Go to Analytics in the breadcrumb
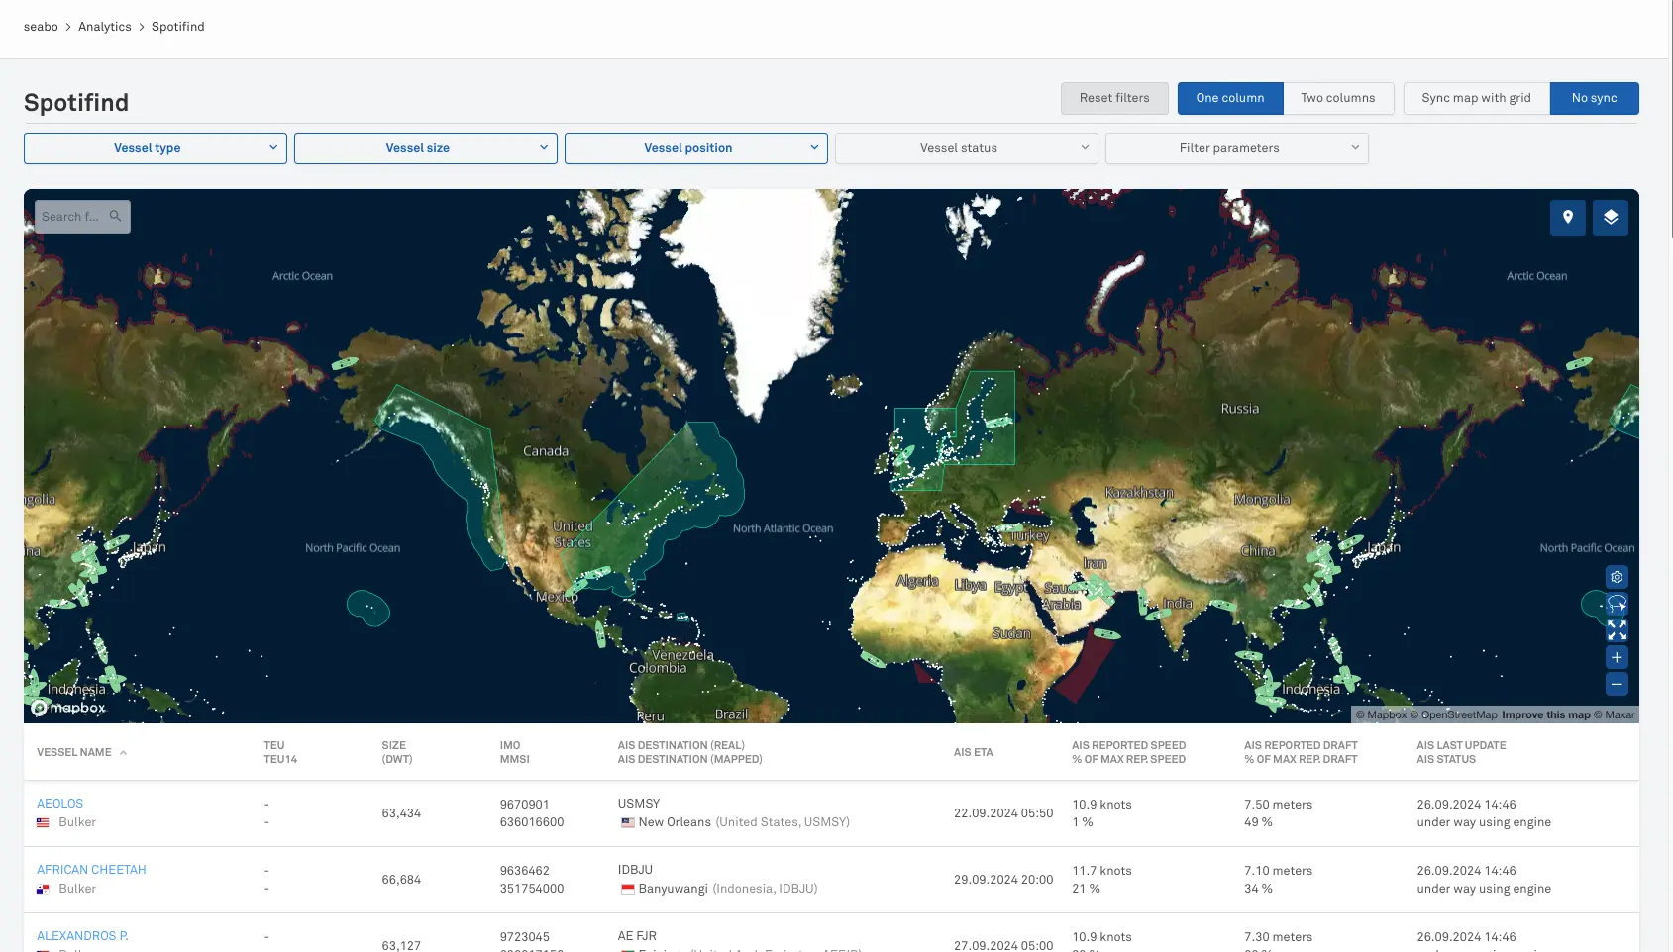1673x952 pixels. 104,27
